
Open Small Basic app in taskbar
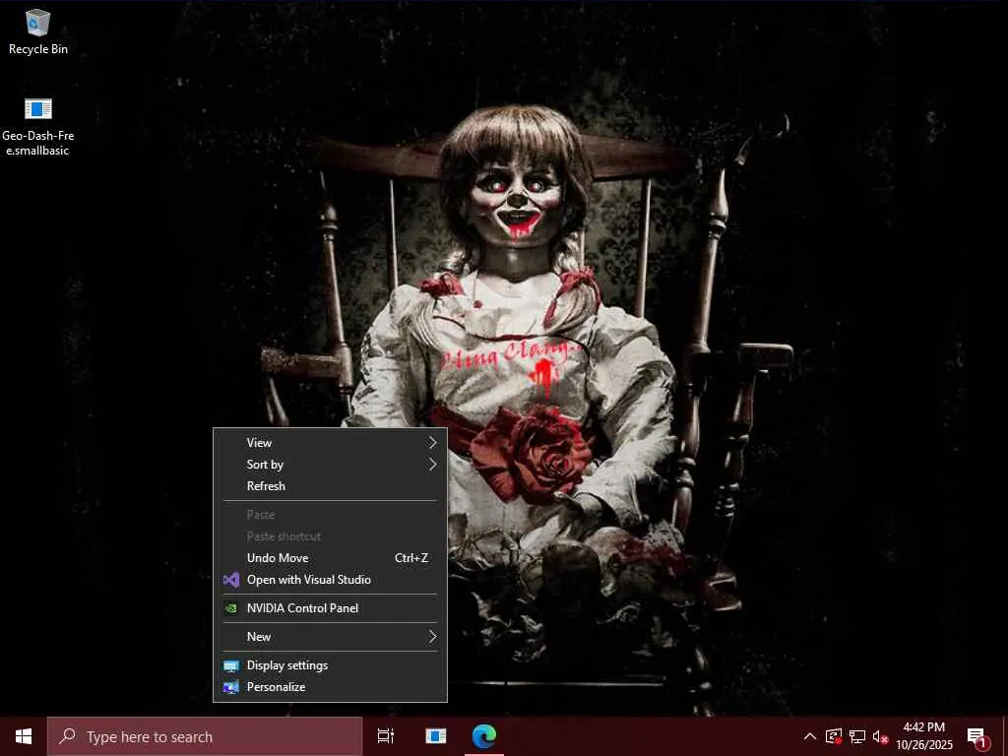pos(435,736)
